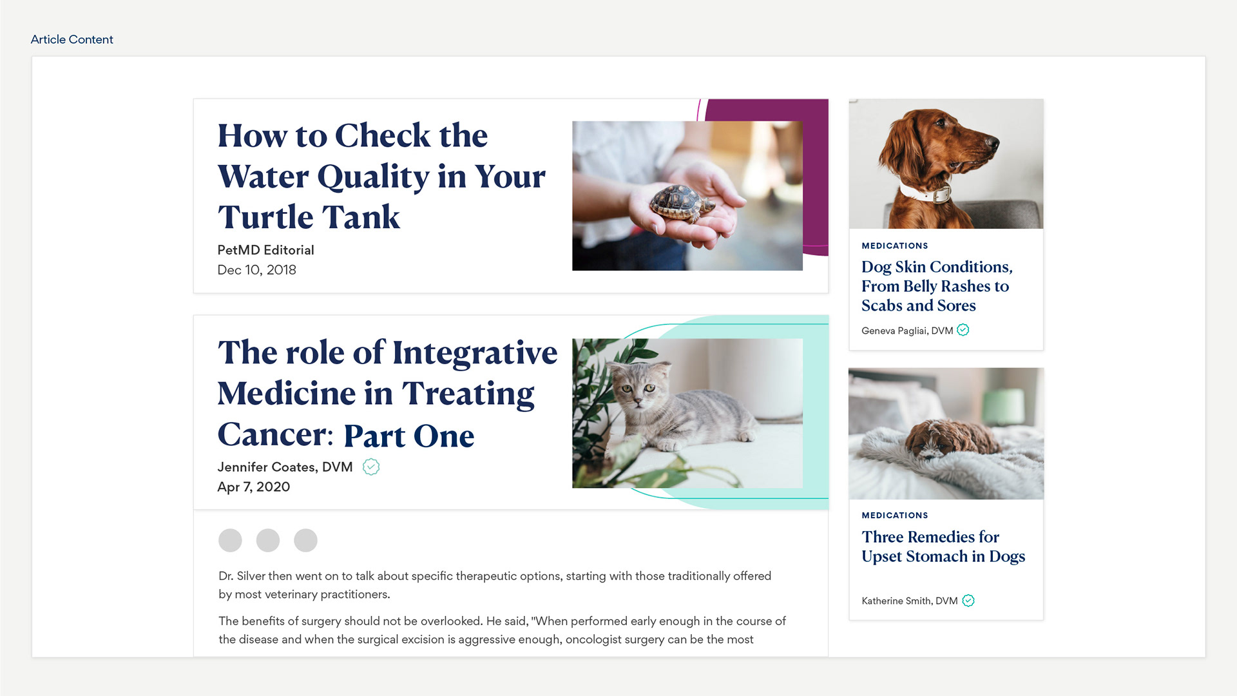Open the Turtle Tank water quality article
The image size is (1237, 696).
coord(381,176)
